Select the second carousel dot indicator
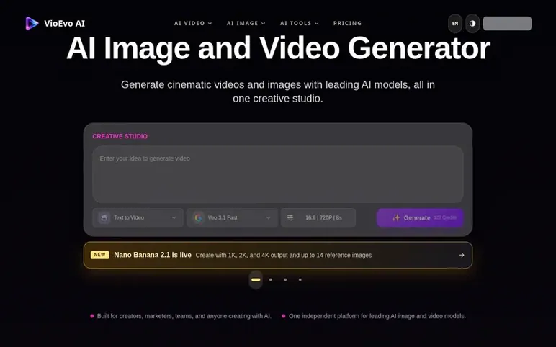Image resolution: width=556 pixels, height=347 pixels. click(271, 279)
